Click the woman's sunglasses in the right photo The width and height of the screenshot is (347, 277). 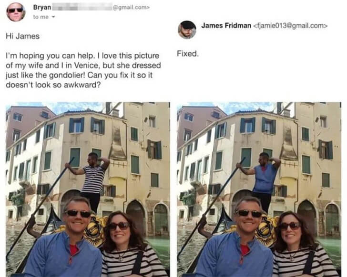point(290,226)
